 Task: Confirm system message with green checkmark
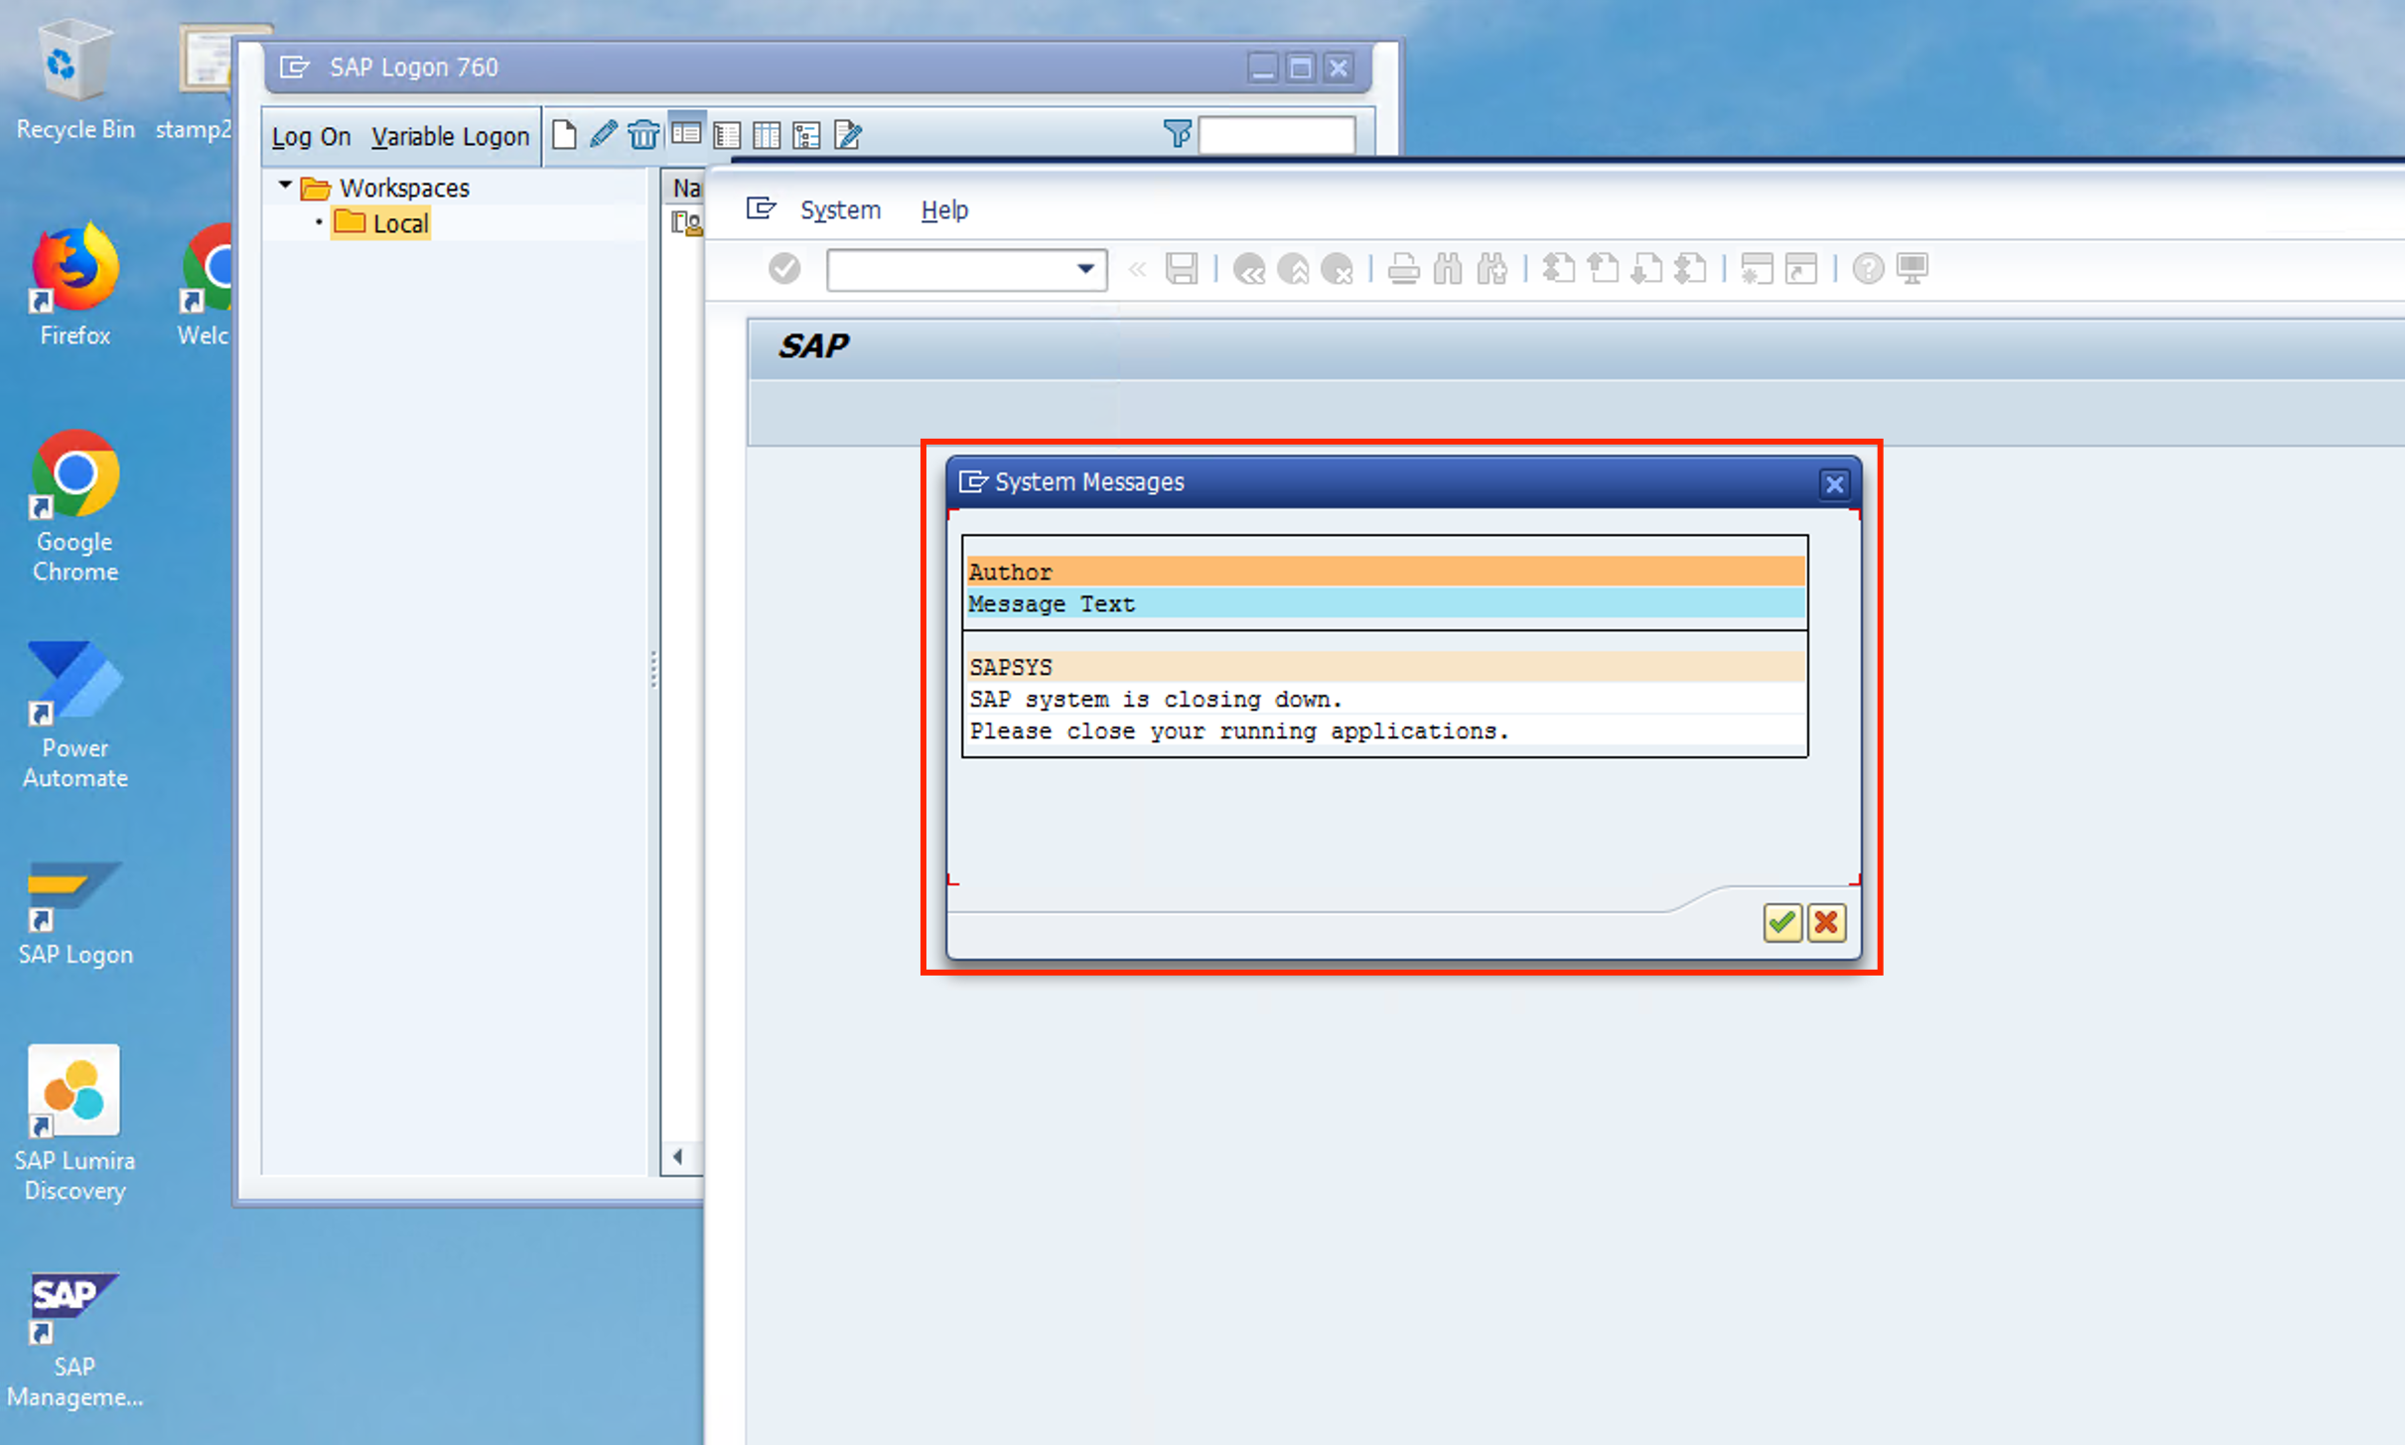point(1782,923)
